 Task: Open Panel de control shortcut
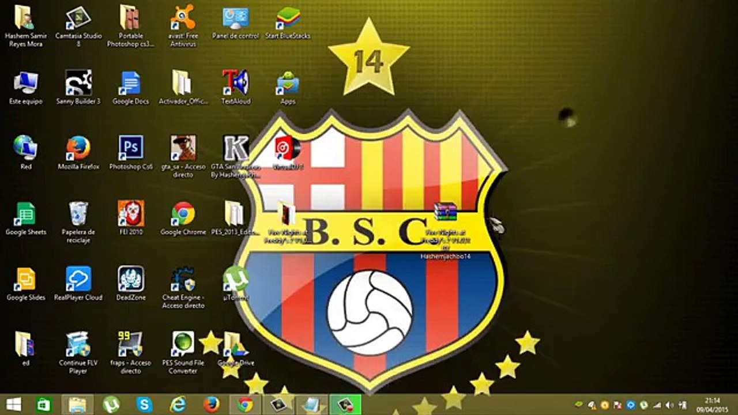point(235,23)
